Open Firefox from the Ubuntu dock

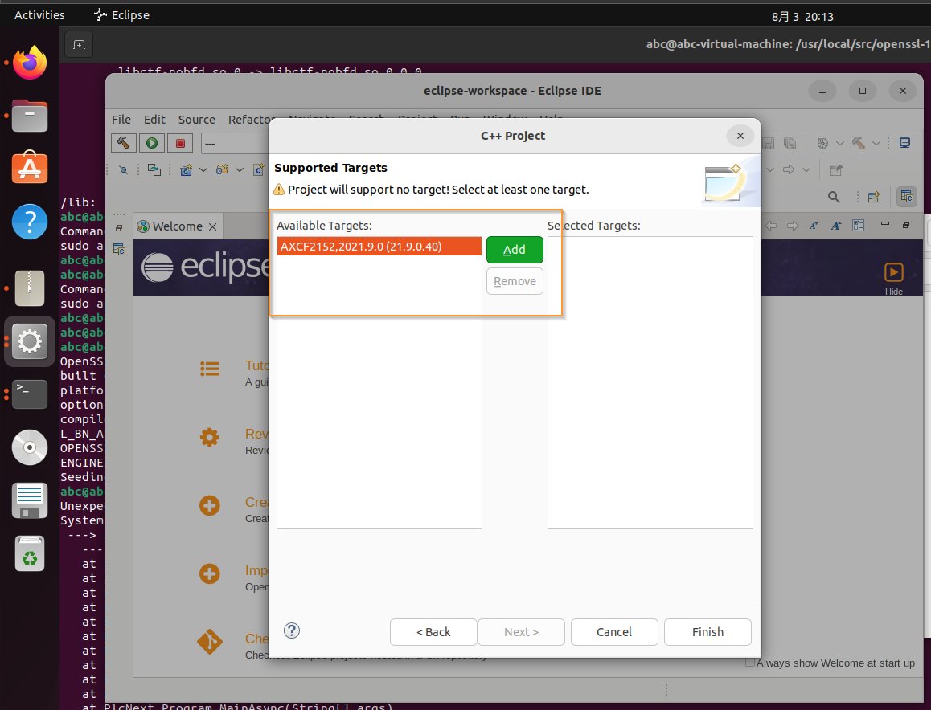(30, 63)
